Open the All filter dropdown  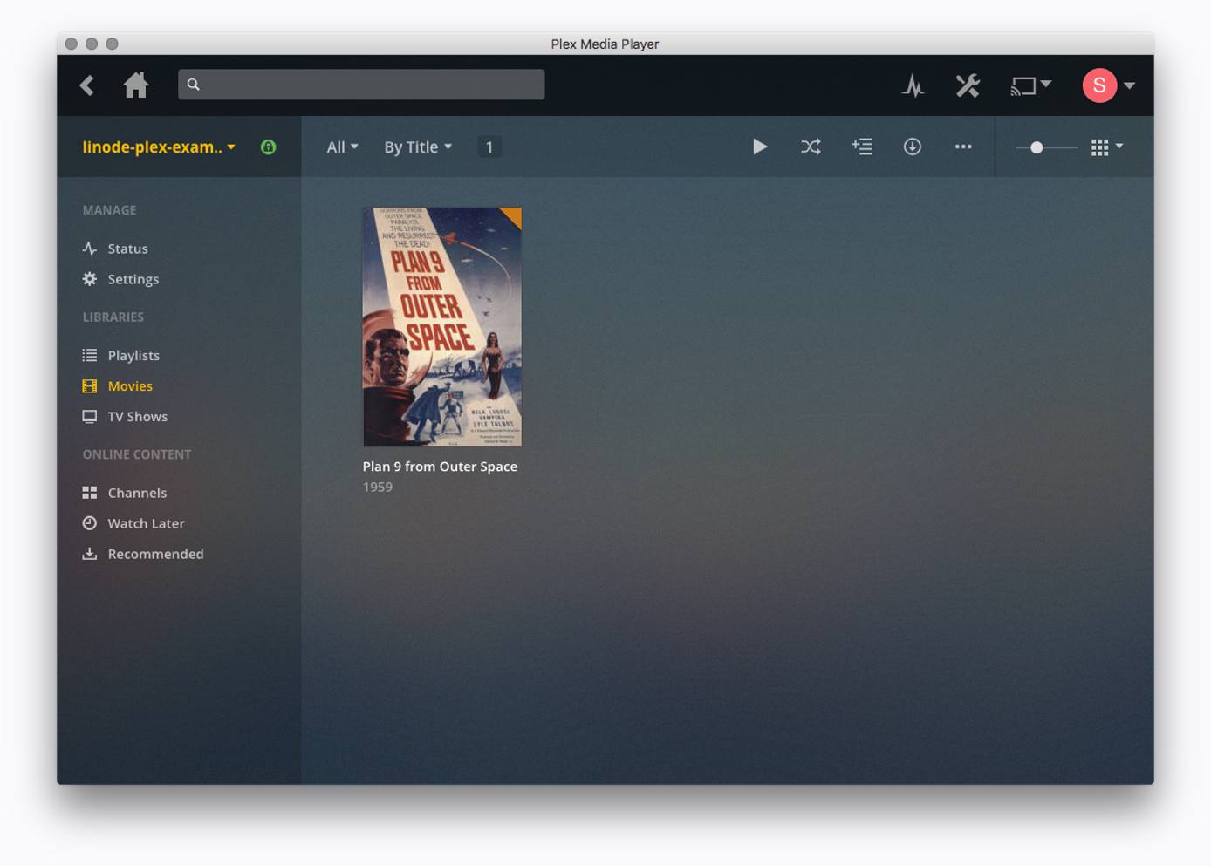tap(341, 147)
